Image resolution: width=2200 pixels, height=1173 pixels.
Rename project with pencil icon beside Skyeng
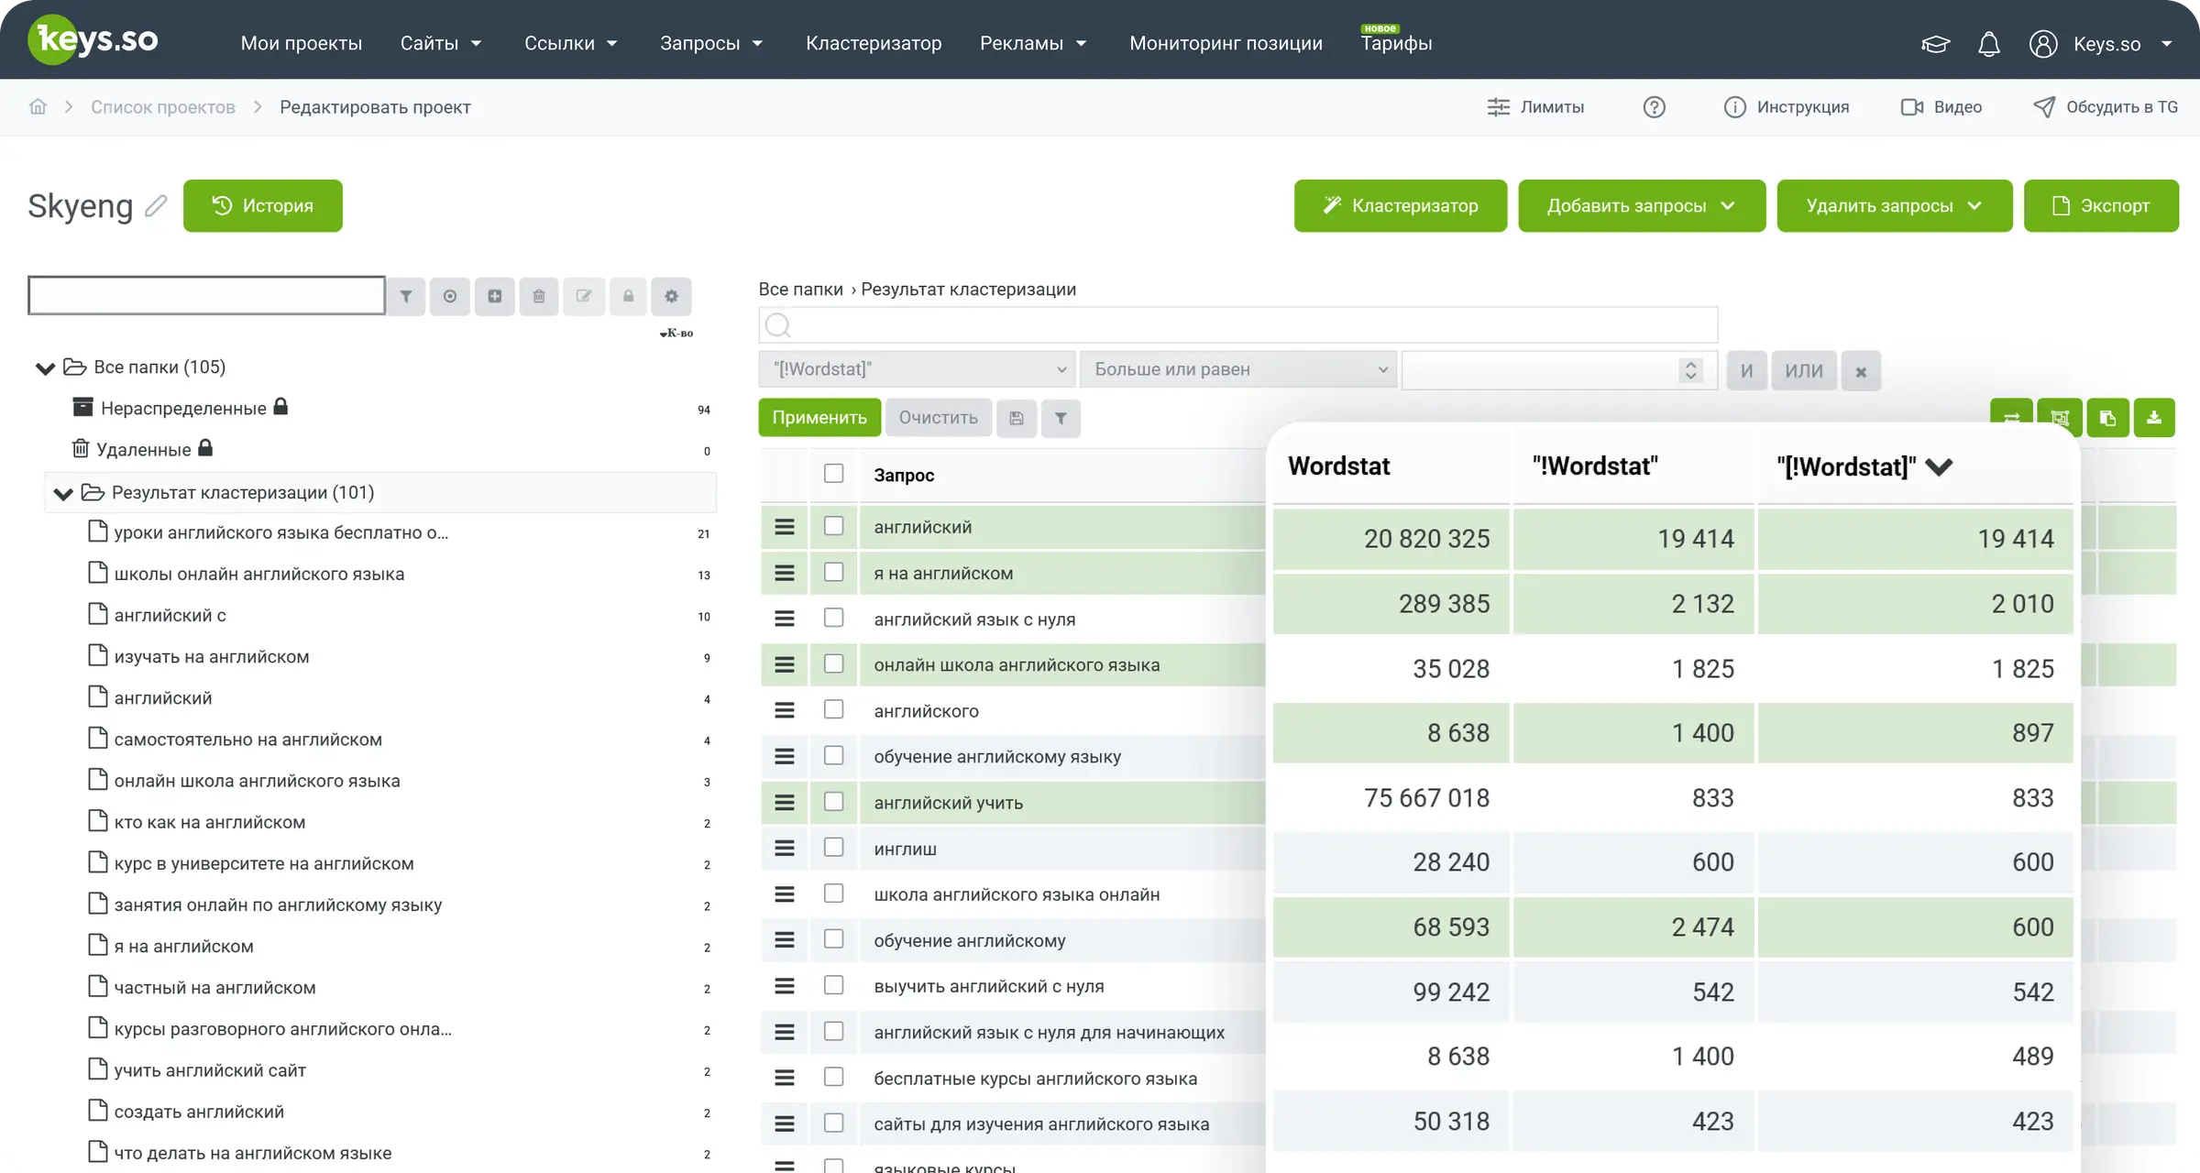156,205
